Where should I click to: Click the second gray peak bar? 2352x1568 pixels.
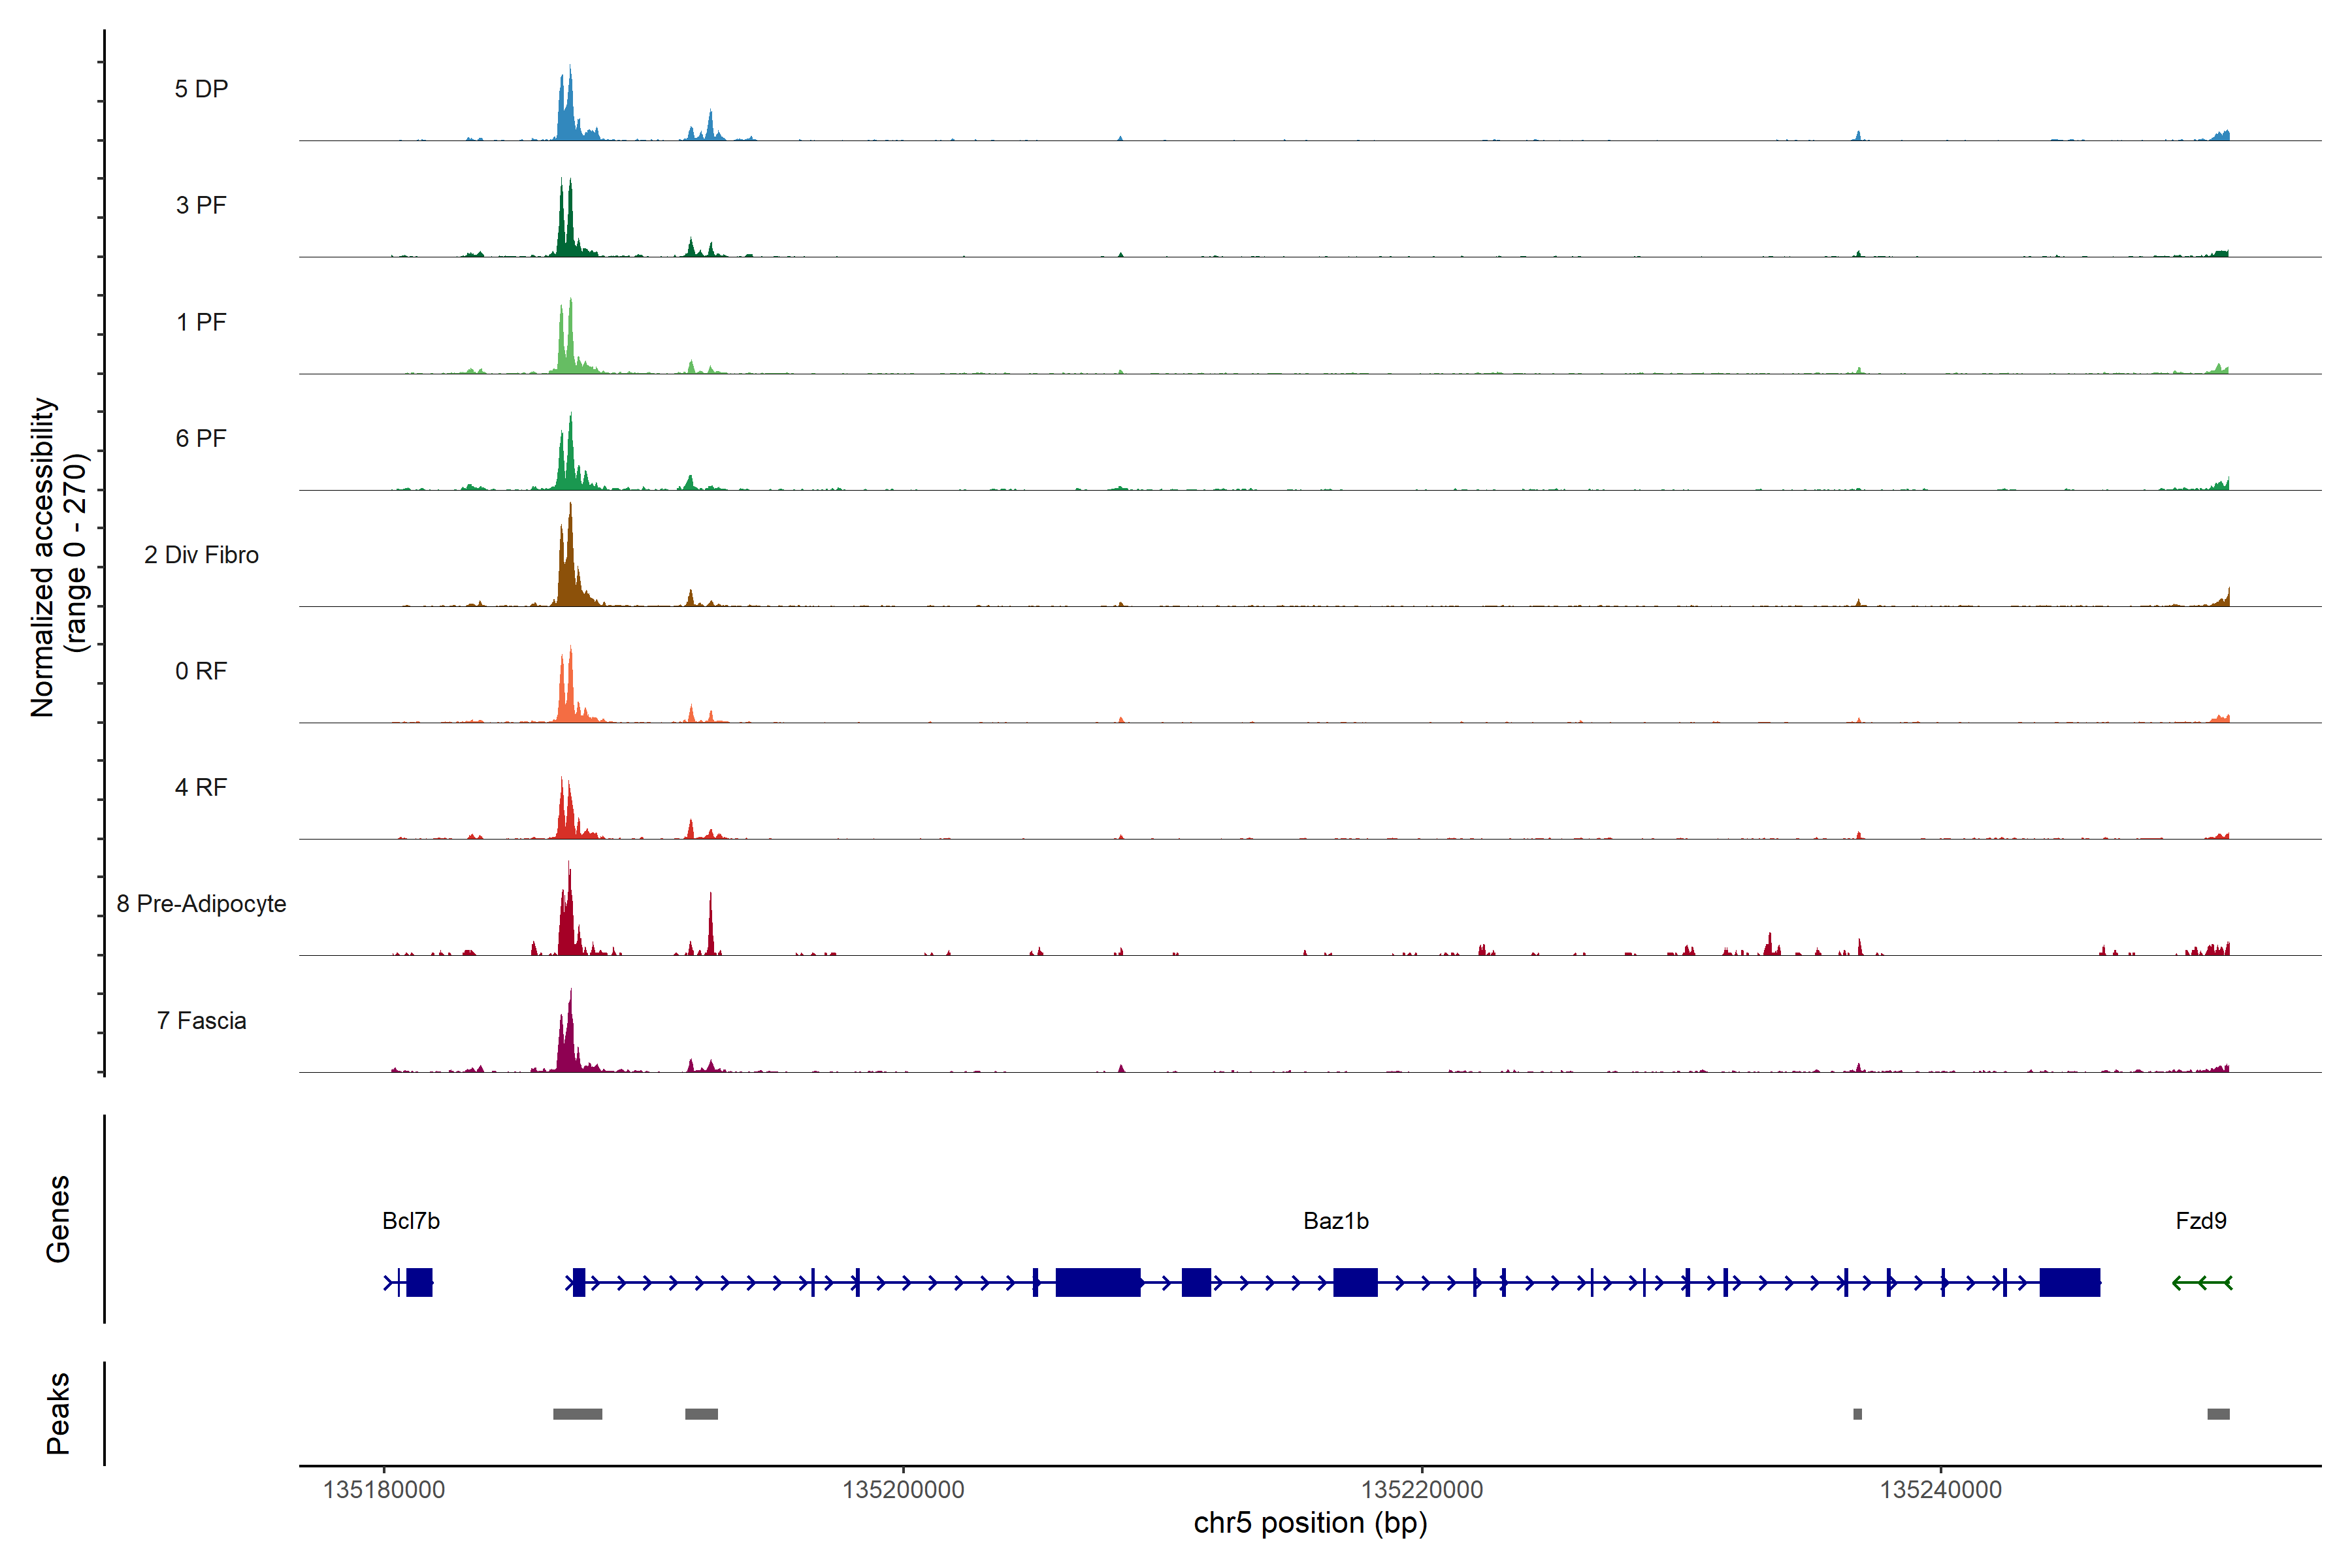click(x=701, y=1413)
